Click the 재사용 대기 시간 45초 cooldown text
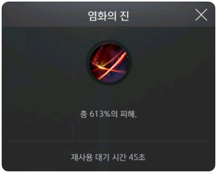 point(108,157)
